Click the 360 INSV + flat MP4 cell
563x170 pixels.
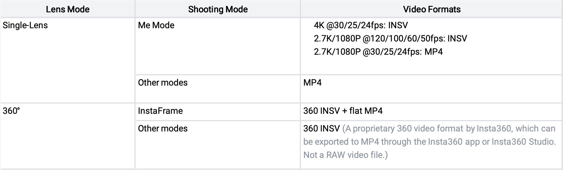[432, 111]
